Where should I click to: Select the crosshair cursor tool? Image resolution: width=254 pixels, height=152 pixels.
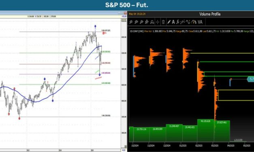[x=158, y=22]
